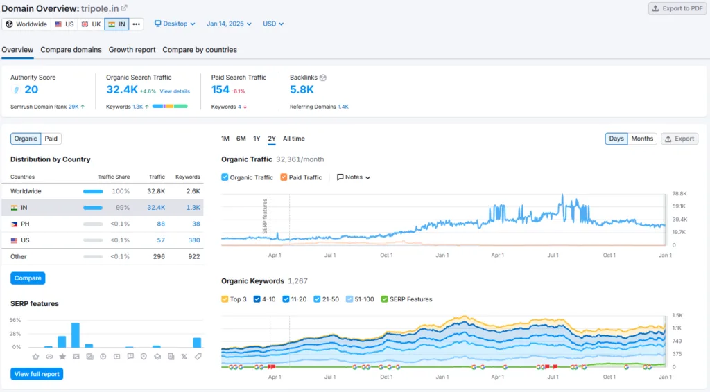
Task: Click the View full report button
Action: (37, 374)
